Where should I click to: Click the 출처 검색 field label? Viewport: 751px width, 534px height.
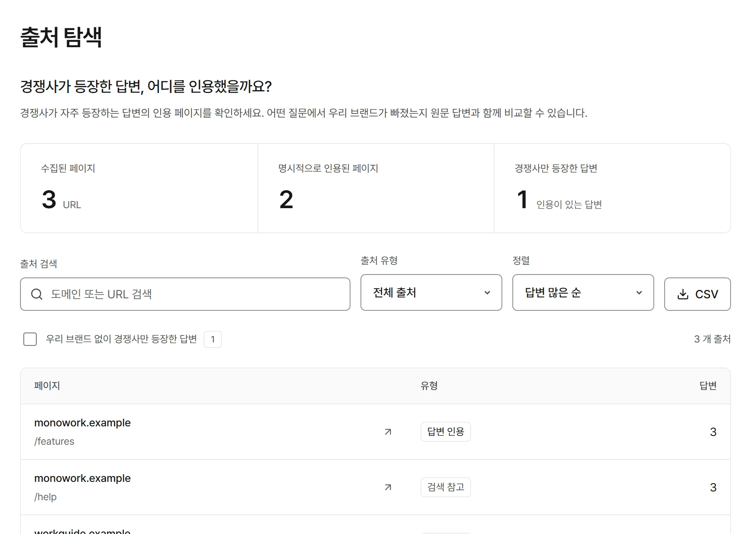tap(39, 264)
